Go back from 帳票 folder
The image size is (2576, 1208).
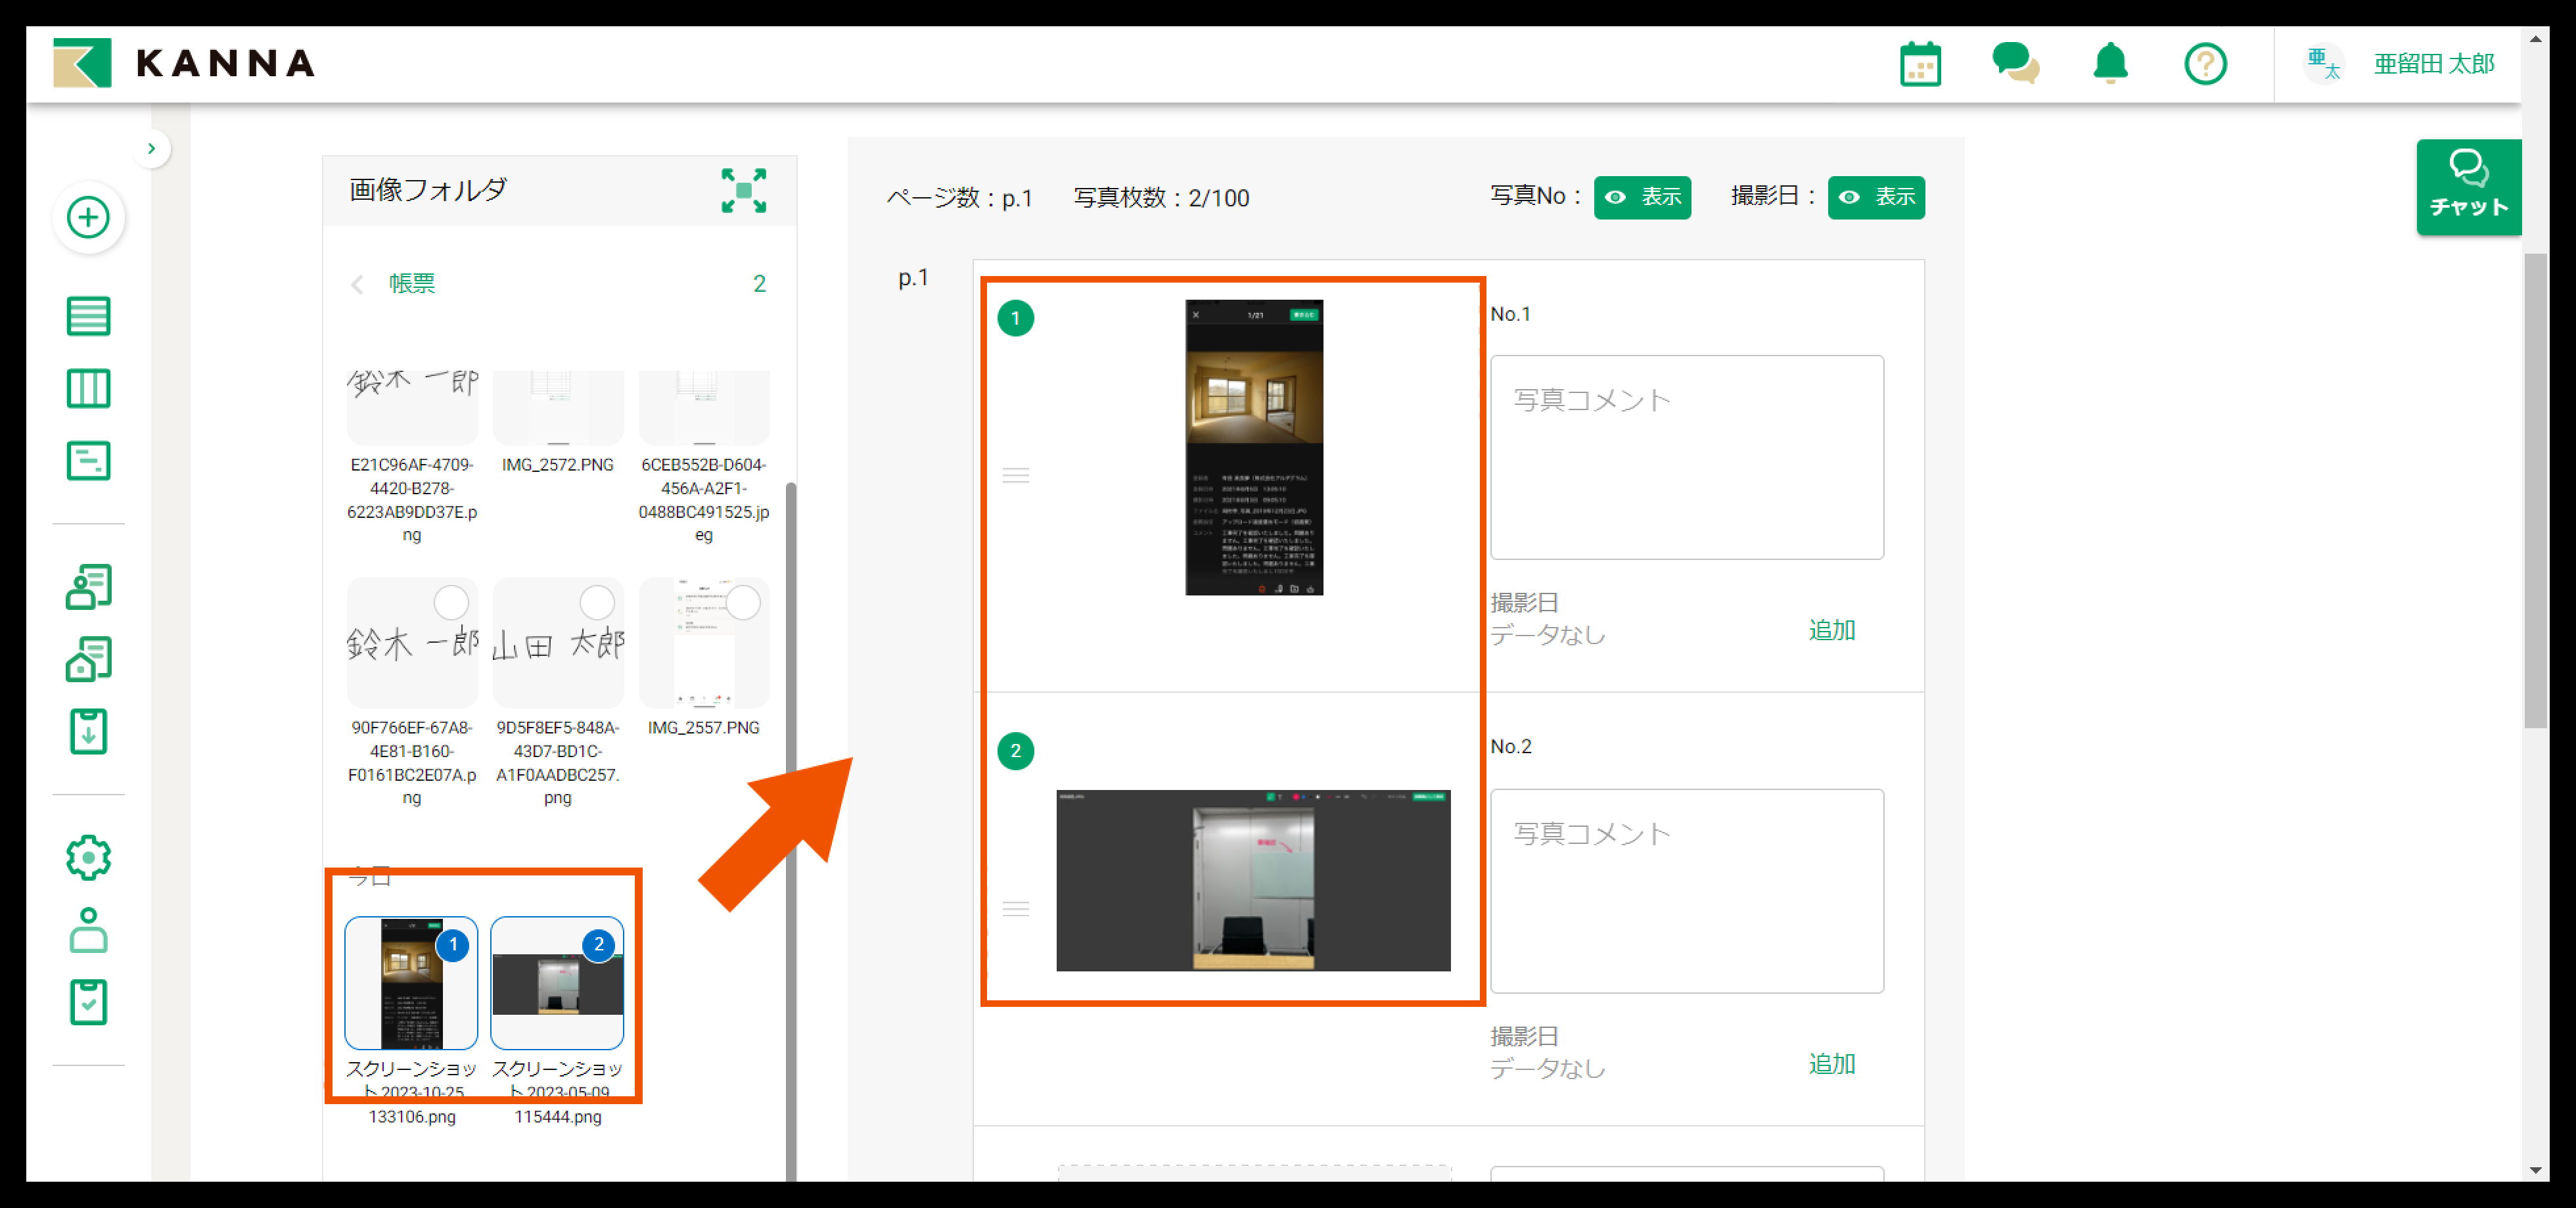click(358, 284)
